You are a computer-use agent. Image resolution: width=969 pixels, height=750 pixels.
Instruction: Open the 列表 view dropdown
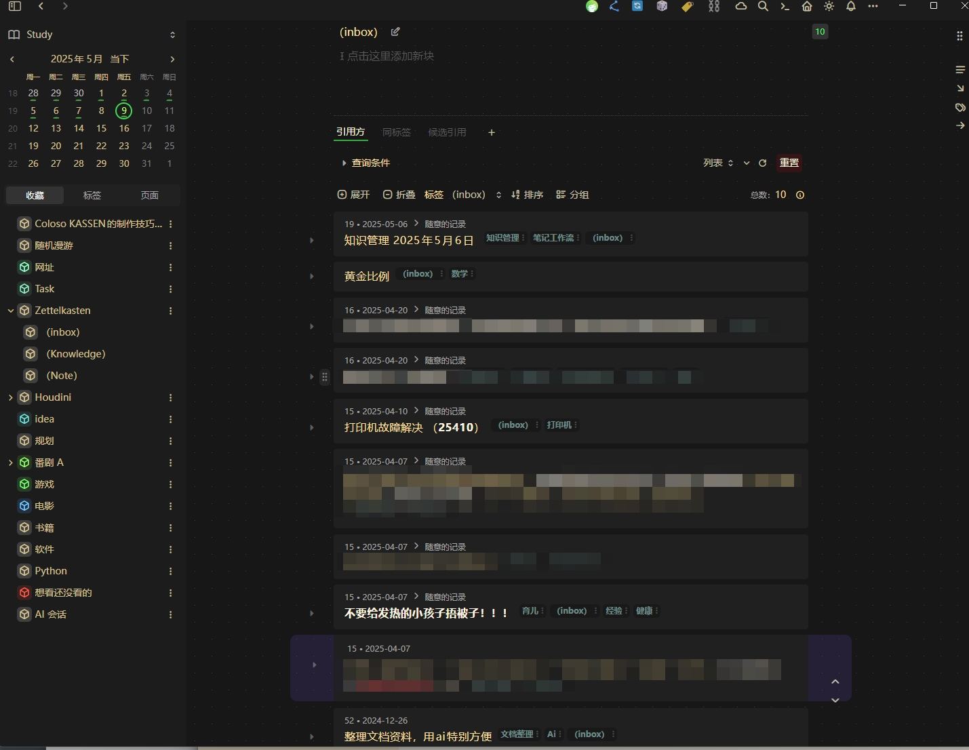pos(718,163)
